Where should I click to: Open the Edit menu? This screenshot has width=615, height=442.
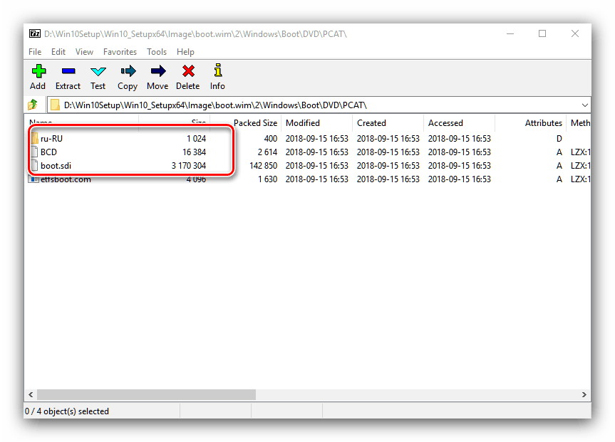click(x=58, y=52)
